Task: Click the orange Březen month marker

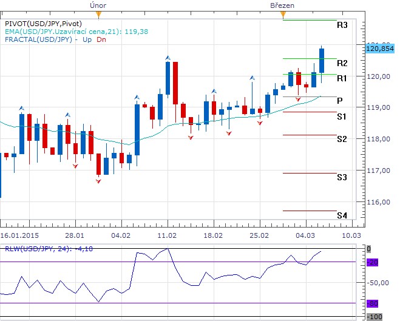Action: point(283,15)
